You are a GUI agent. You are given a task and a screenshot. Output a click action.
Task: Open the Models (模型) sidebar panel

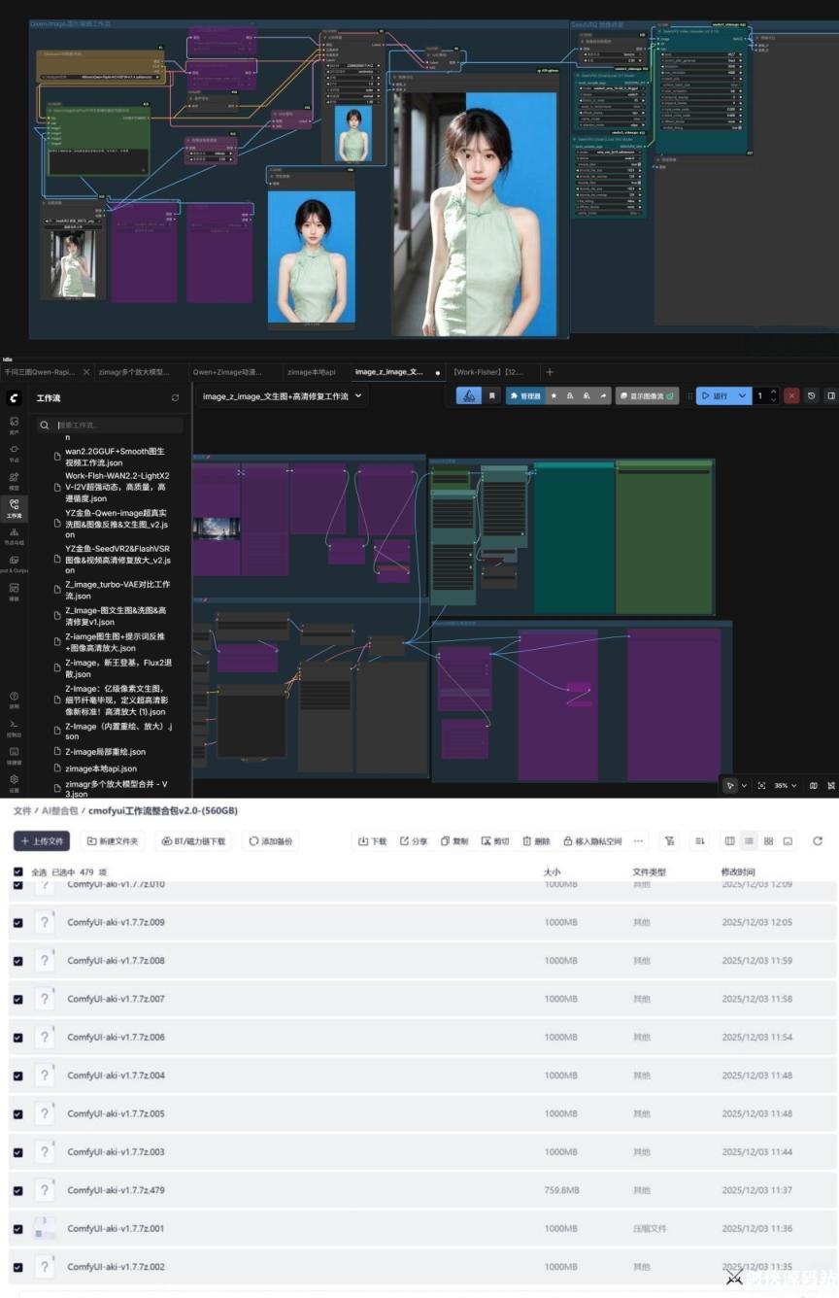tap(14, 480)
